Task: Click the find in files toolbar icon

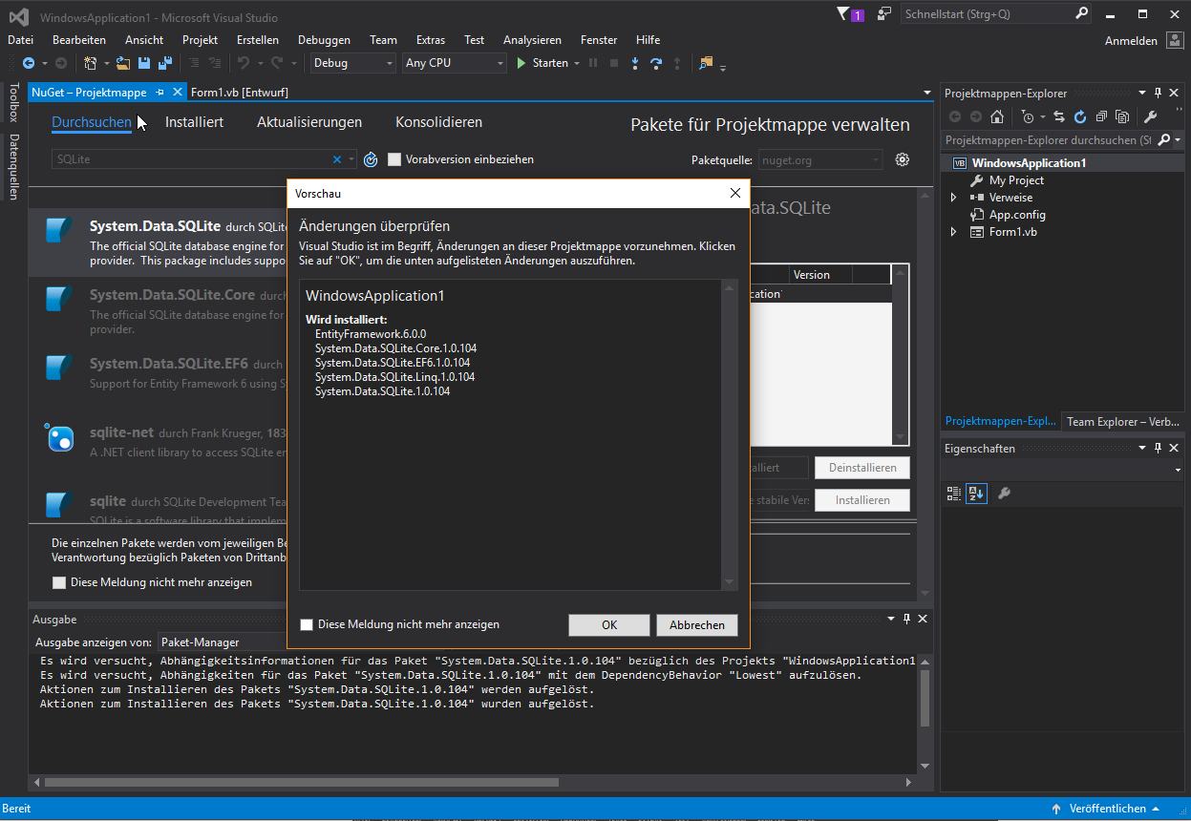Action: click(x=706, y=63)
